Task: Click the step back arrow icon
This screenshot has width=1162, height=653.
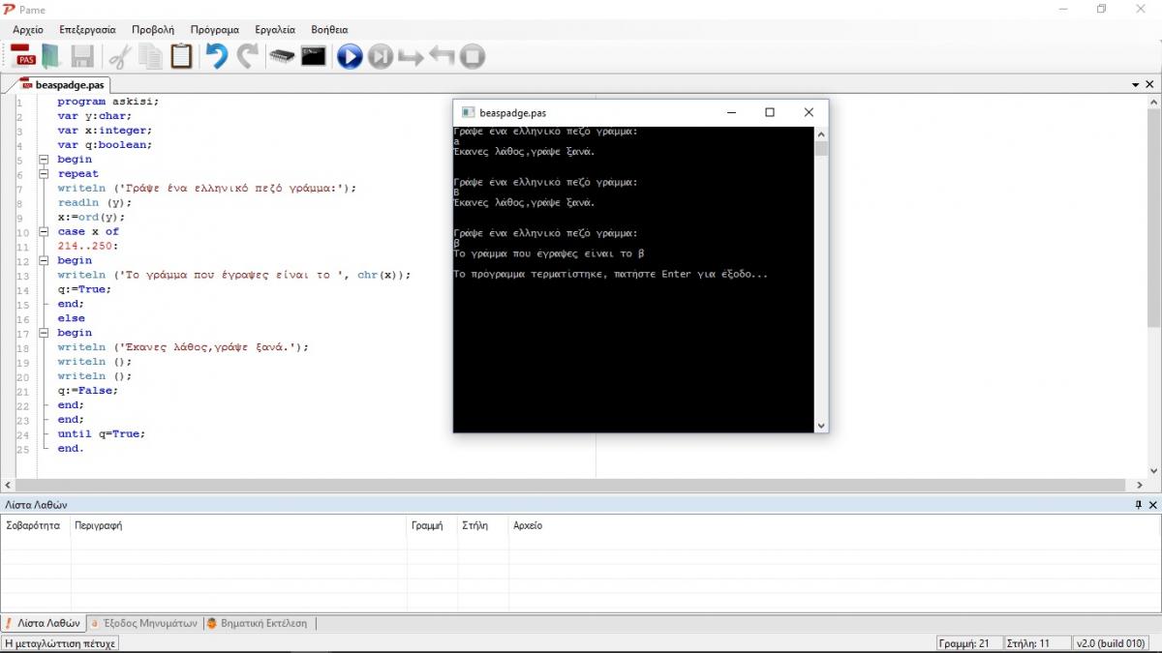Action: click(x=442, y=56)
